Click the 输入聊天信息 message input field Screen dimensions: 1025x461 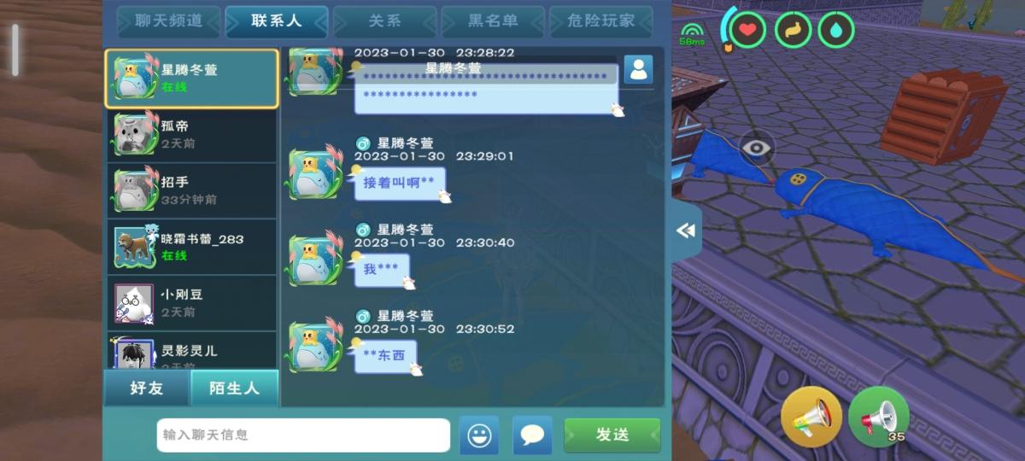pyautogui.click(x=303, y=435)
